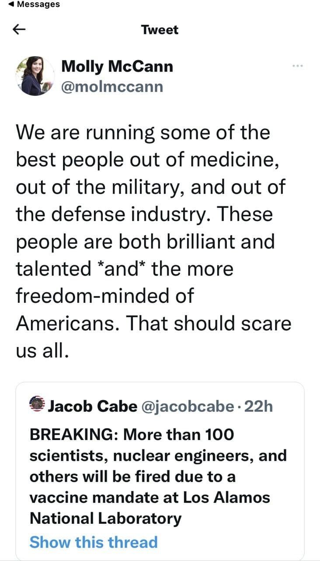This screenshot has width=320, height=561.
Task: Tap 'We are running some of the' line
Action: [143, 132]
